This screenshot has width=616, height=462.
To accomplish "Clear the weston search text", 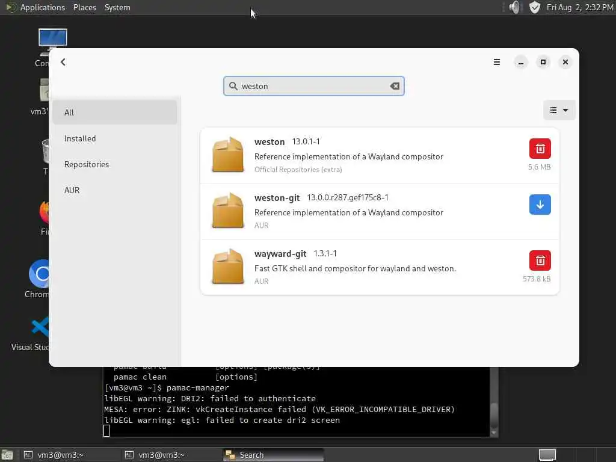I will point(395,86).
